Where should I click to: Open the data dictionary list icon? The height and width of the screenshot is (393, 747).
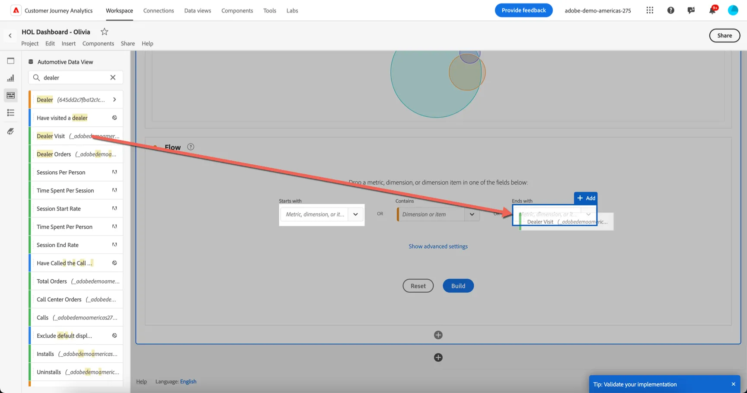coord(11,113)
